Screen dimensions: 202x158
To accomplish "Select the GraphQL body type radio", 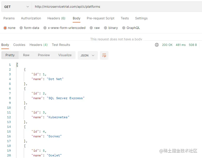I will [124, 28].
